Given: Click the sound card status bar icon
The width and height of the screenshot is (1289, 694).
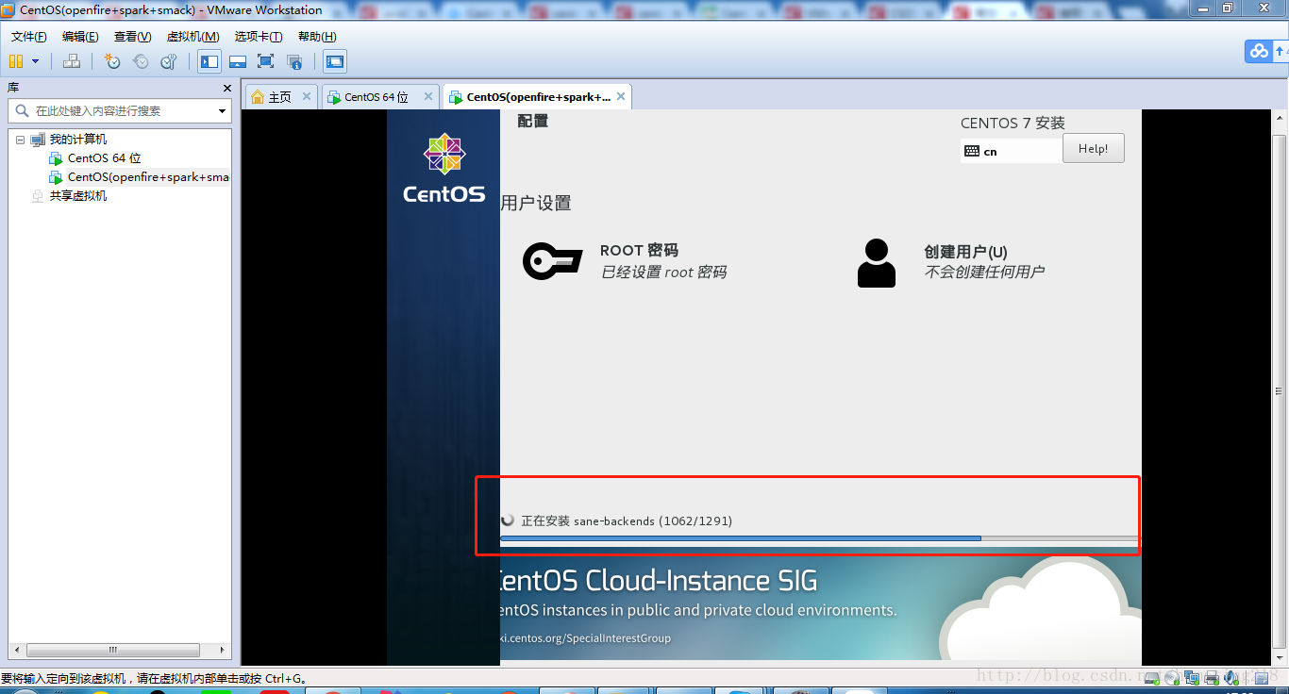Looking at the screenshot, I should point(1231,678).
